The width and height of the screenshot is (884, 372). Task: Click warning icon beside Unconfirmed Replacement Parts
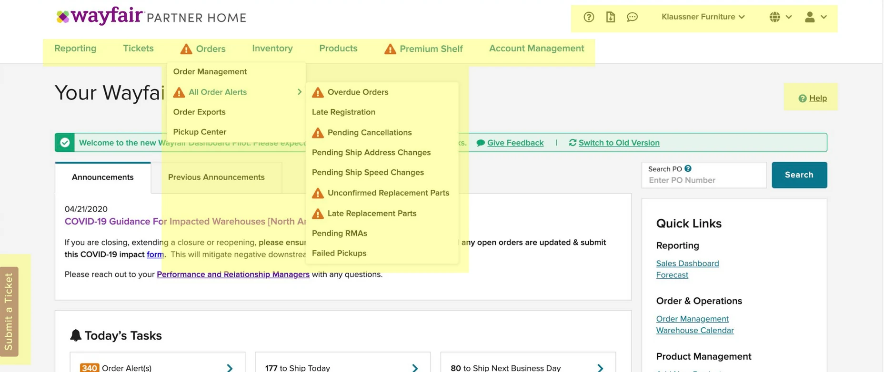318,193
